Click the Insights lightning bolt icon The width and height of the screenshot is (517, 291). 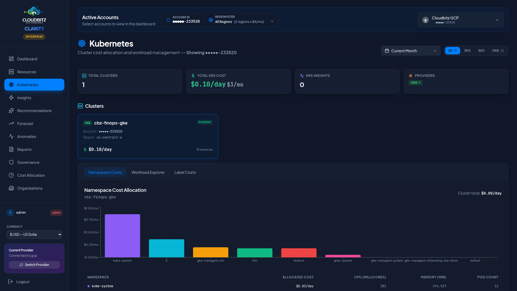[x=11, y=98]
